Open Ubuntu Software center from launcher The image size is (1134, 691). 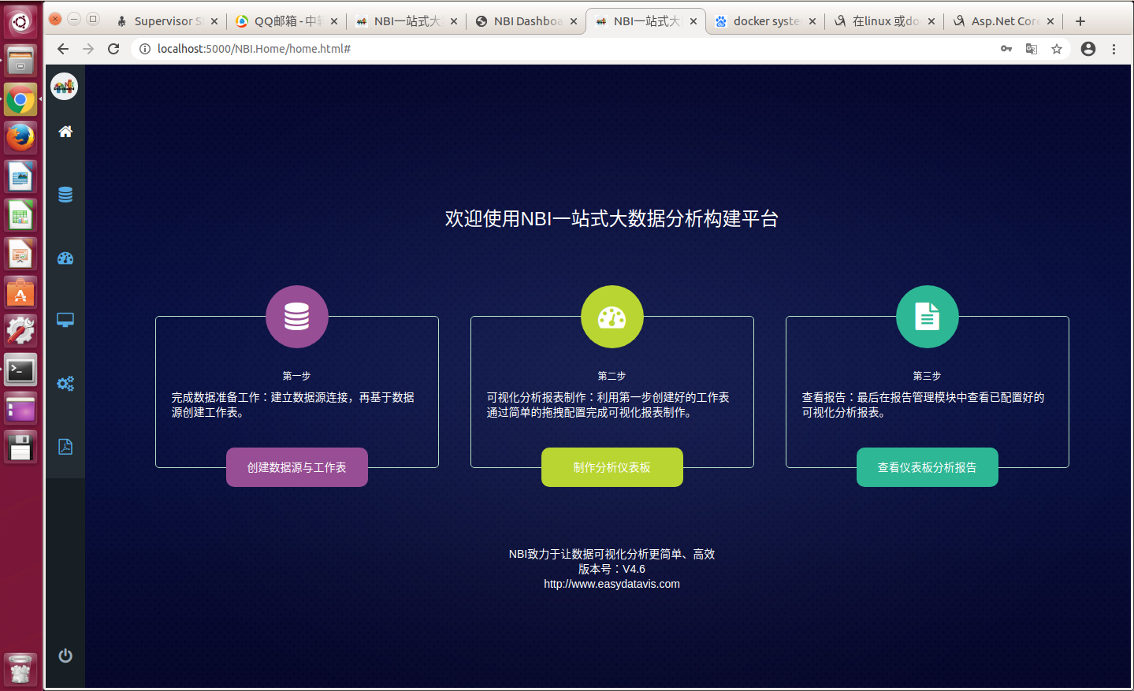point(20,292)
